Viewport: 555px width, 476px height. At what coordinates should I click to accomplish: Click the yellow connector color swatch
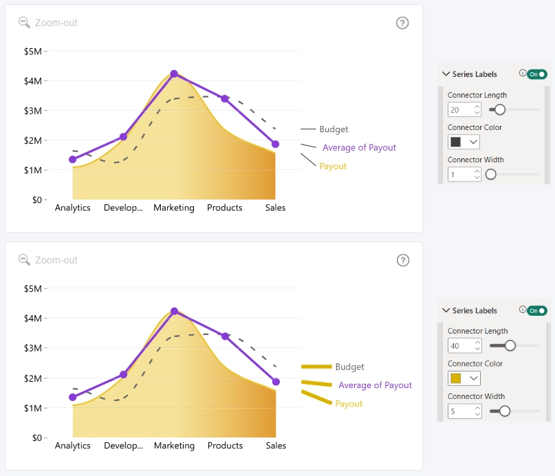point(455,378)
